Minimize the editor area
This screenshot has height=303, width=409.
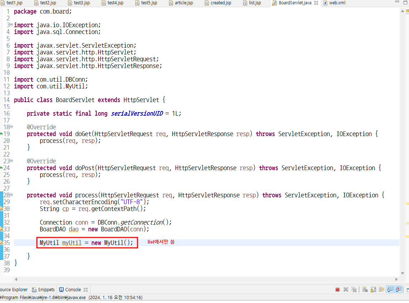point(397,2)
